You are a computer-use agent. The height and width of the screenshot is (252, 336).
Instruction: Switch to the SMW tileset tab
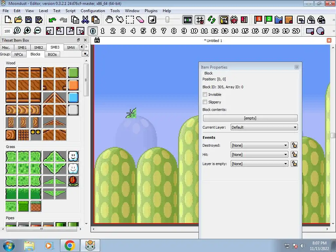pos(71,47)
